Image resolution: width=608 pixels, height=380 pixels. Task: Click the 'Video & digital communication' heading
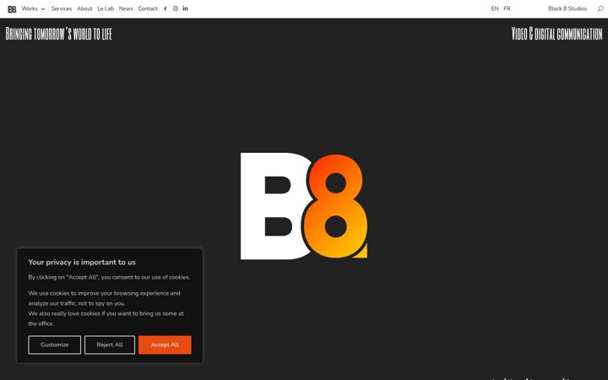(556, 34)
